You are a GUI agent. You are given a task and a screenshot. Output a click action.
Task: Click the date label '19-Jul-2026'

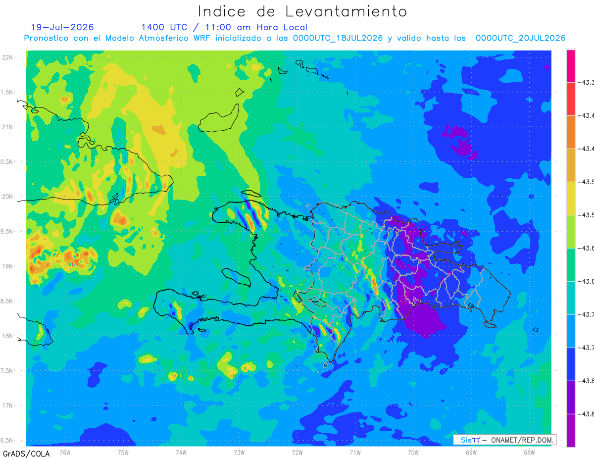[x=62, y=27]
